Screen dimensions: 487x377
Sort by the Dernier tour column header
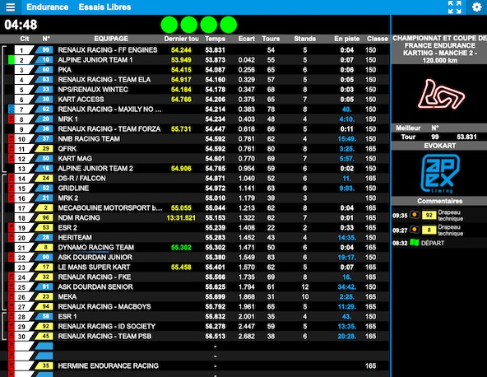pos(181,39)
